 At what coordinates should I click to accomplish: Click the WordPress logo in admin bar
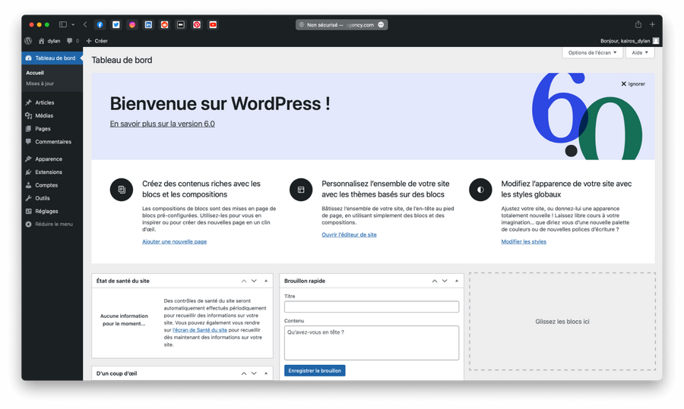[28, 41]
